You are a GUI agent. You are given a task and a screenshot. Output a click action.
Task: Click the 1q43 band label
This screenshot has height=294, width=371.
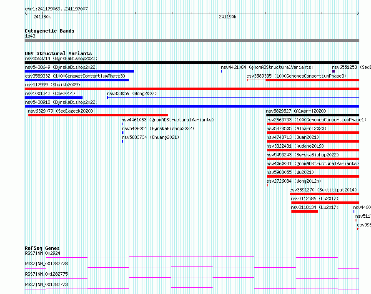tap(30, 36)
